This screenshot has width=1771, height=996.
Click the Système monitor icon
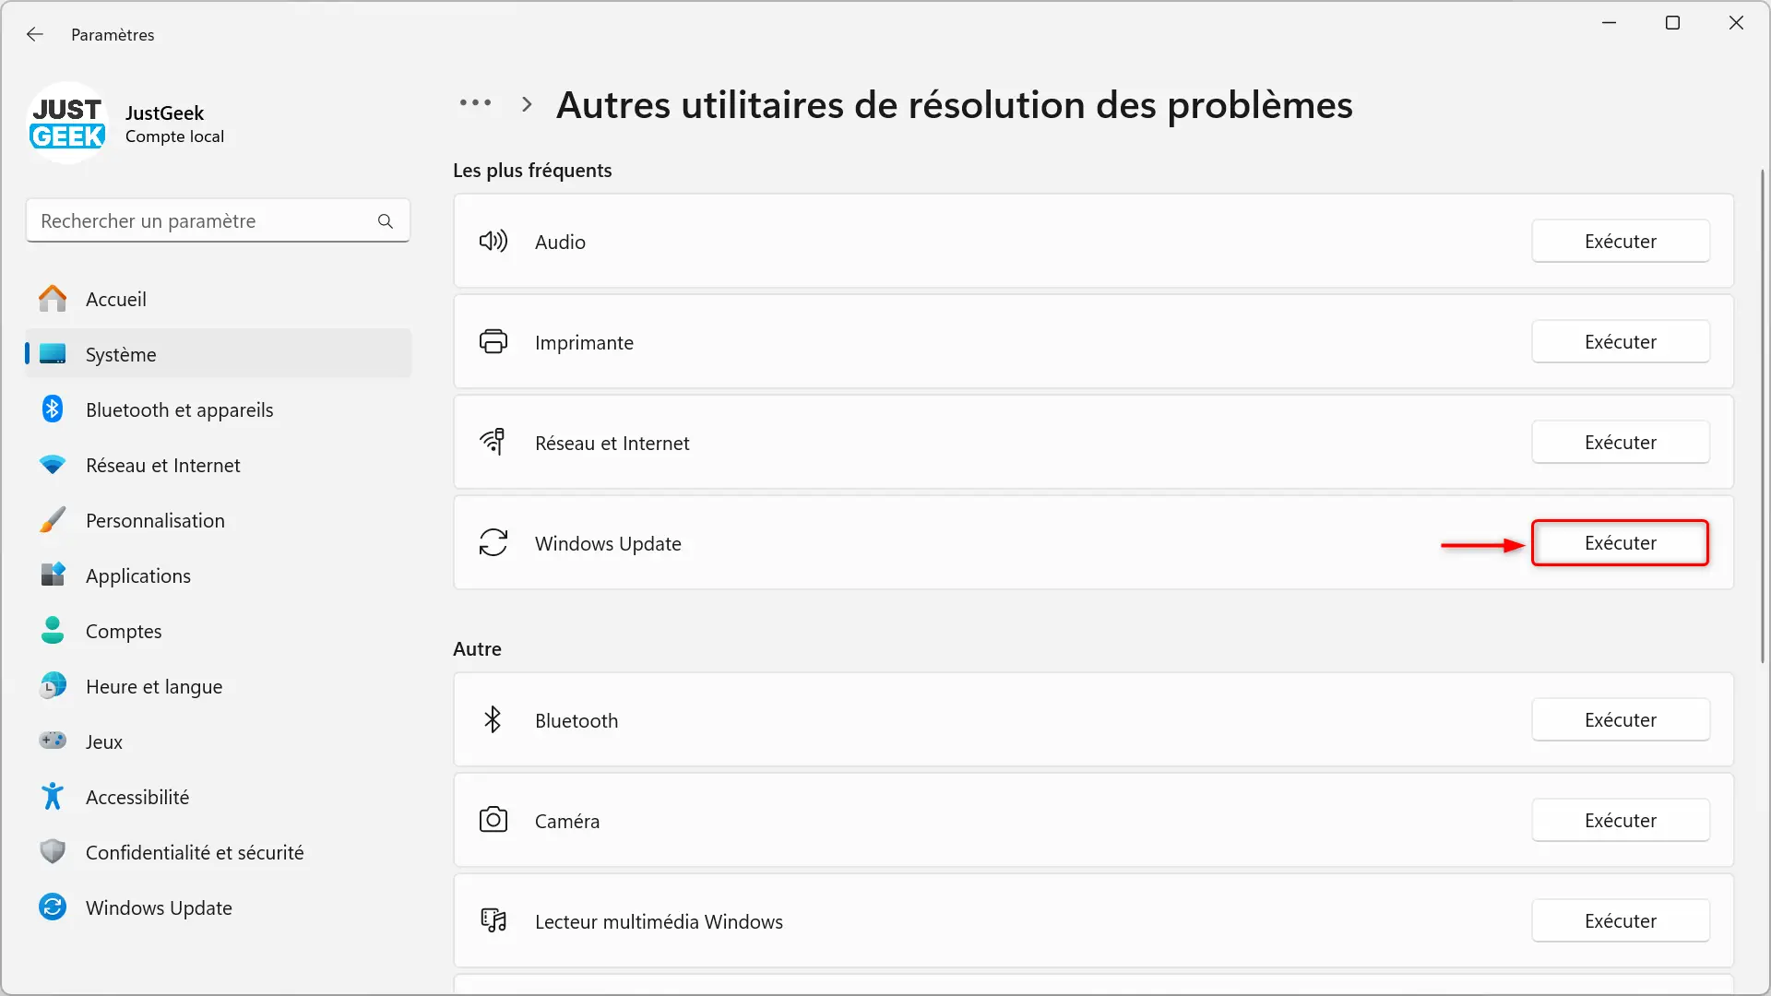click(53, 354)
